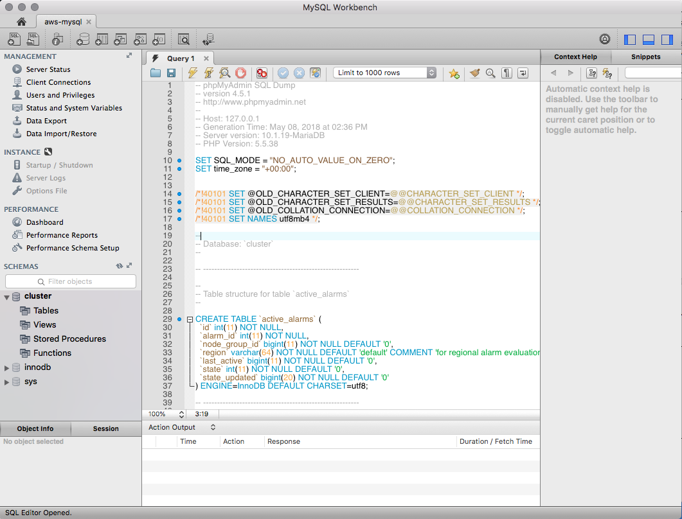
Task: Change the editor zoom level stepper
Action: coord(181,414)
